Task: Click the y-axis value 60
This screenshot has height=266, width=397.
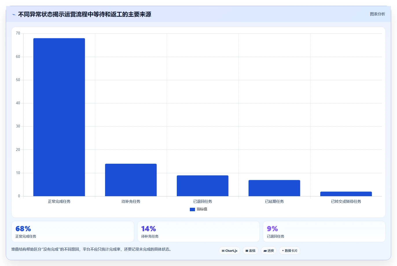Action: [x=18, y=57]
